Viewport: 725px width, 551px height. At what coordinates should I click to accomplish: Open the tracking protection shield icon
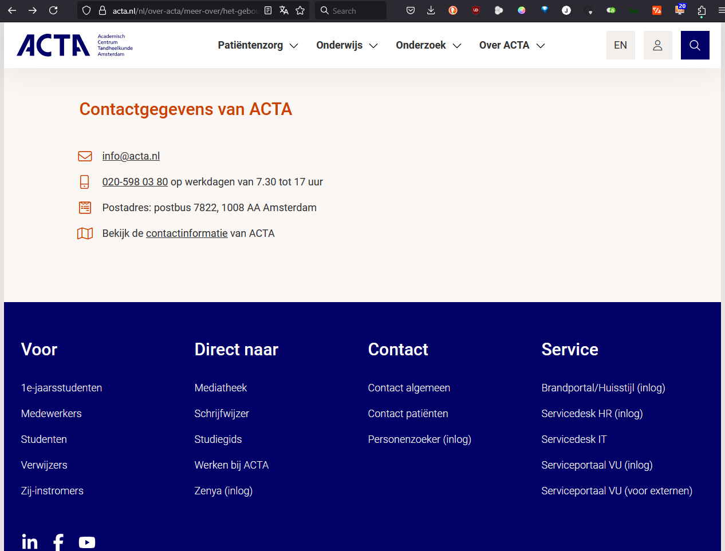click(86, 10)
